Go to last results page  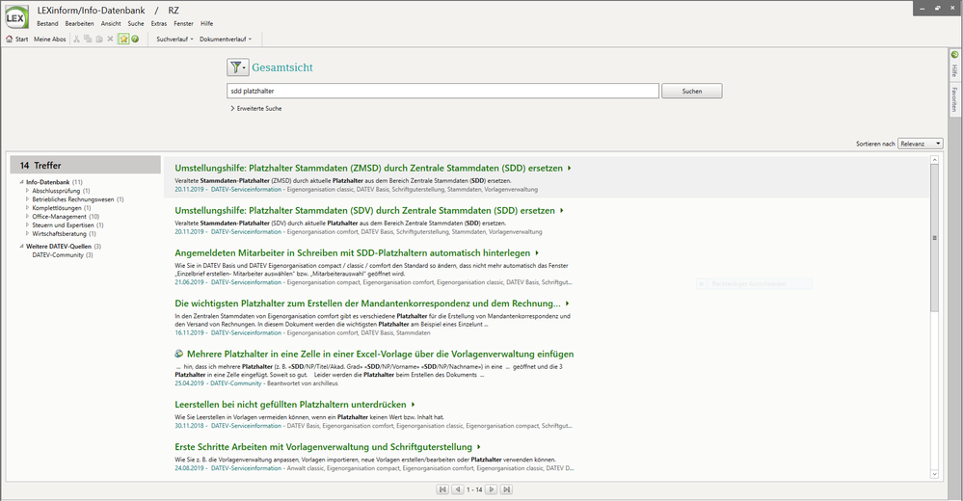tap(507, 489)
